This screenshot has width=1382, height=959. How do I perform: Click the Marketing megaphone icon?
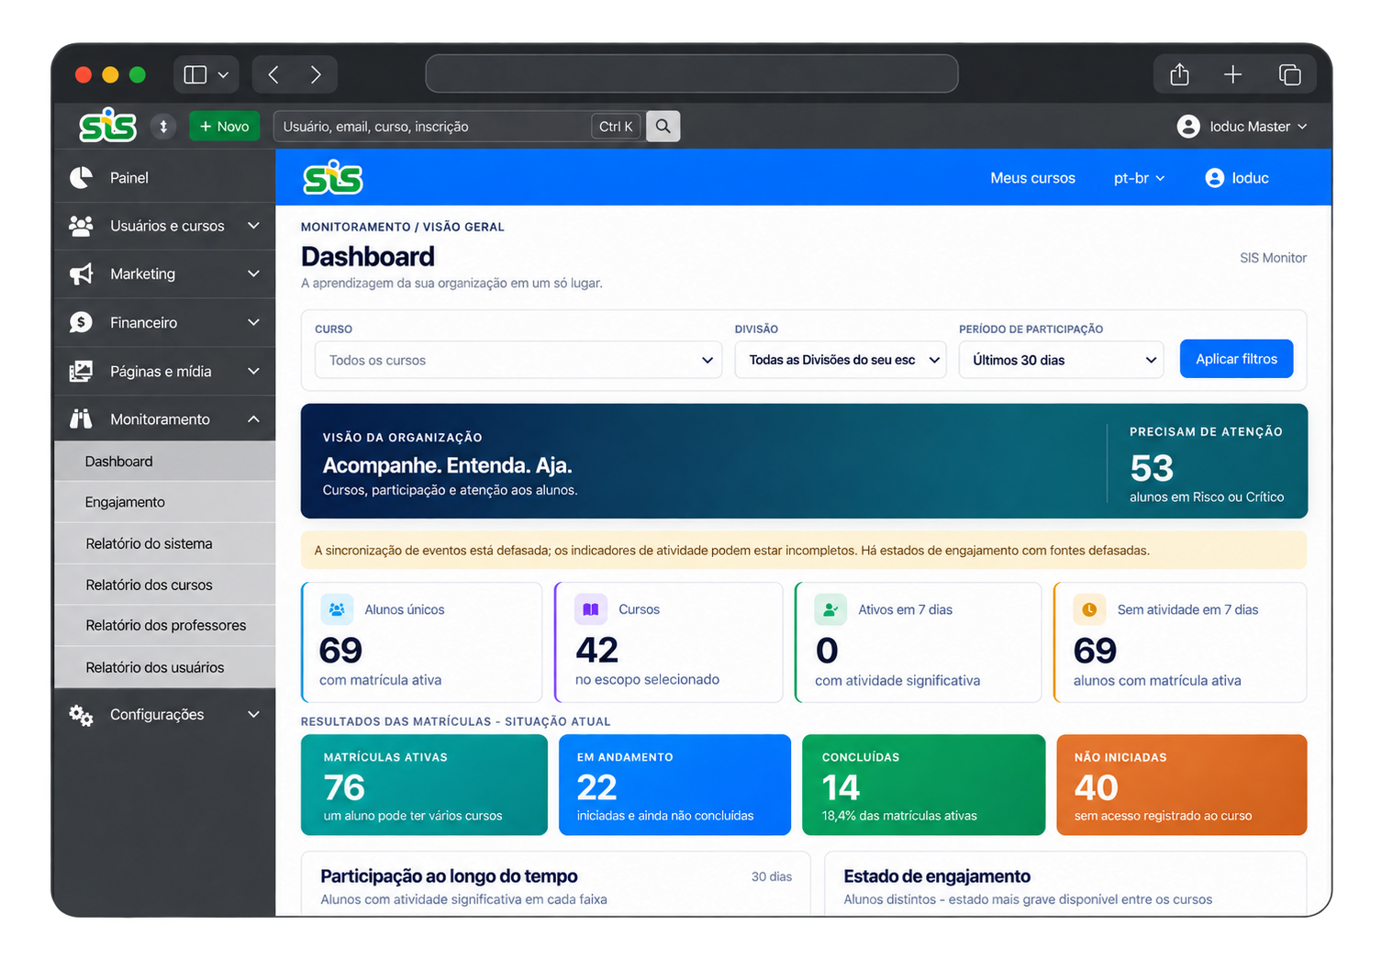[82, 273]
